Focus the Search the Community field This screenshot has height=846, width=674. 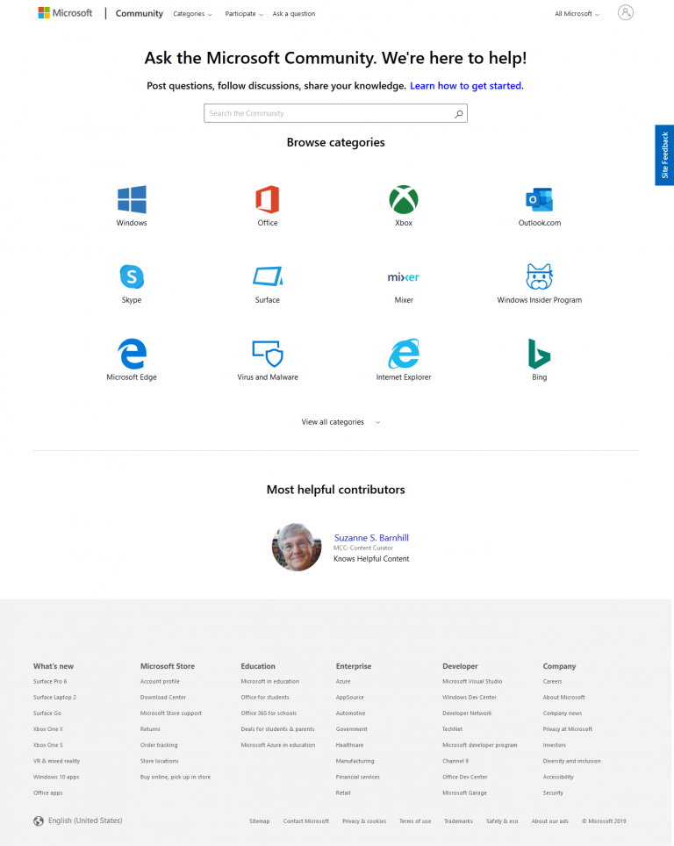pyautogui.click(x=335, y=113)
